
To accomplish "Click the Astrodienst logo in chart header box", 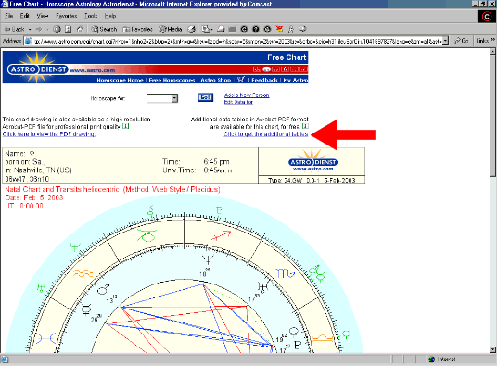I will (x=312, y=160).
